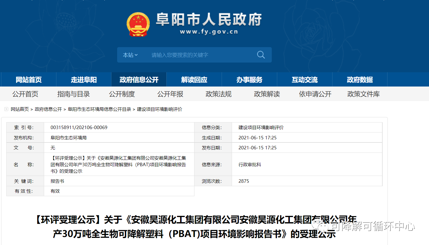429x245 pixels.
Task: Click the 阜阳市人民政府 site title
Action: pyautogui.click(x=209, y=20)
